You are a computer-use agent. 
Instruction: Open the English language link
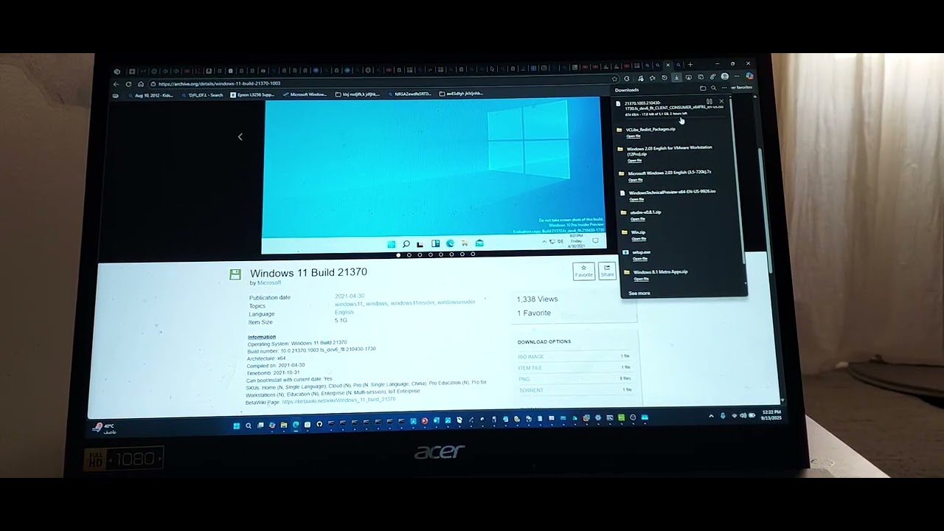tap(344, 313)
